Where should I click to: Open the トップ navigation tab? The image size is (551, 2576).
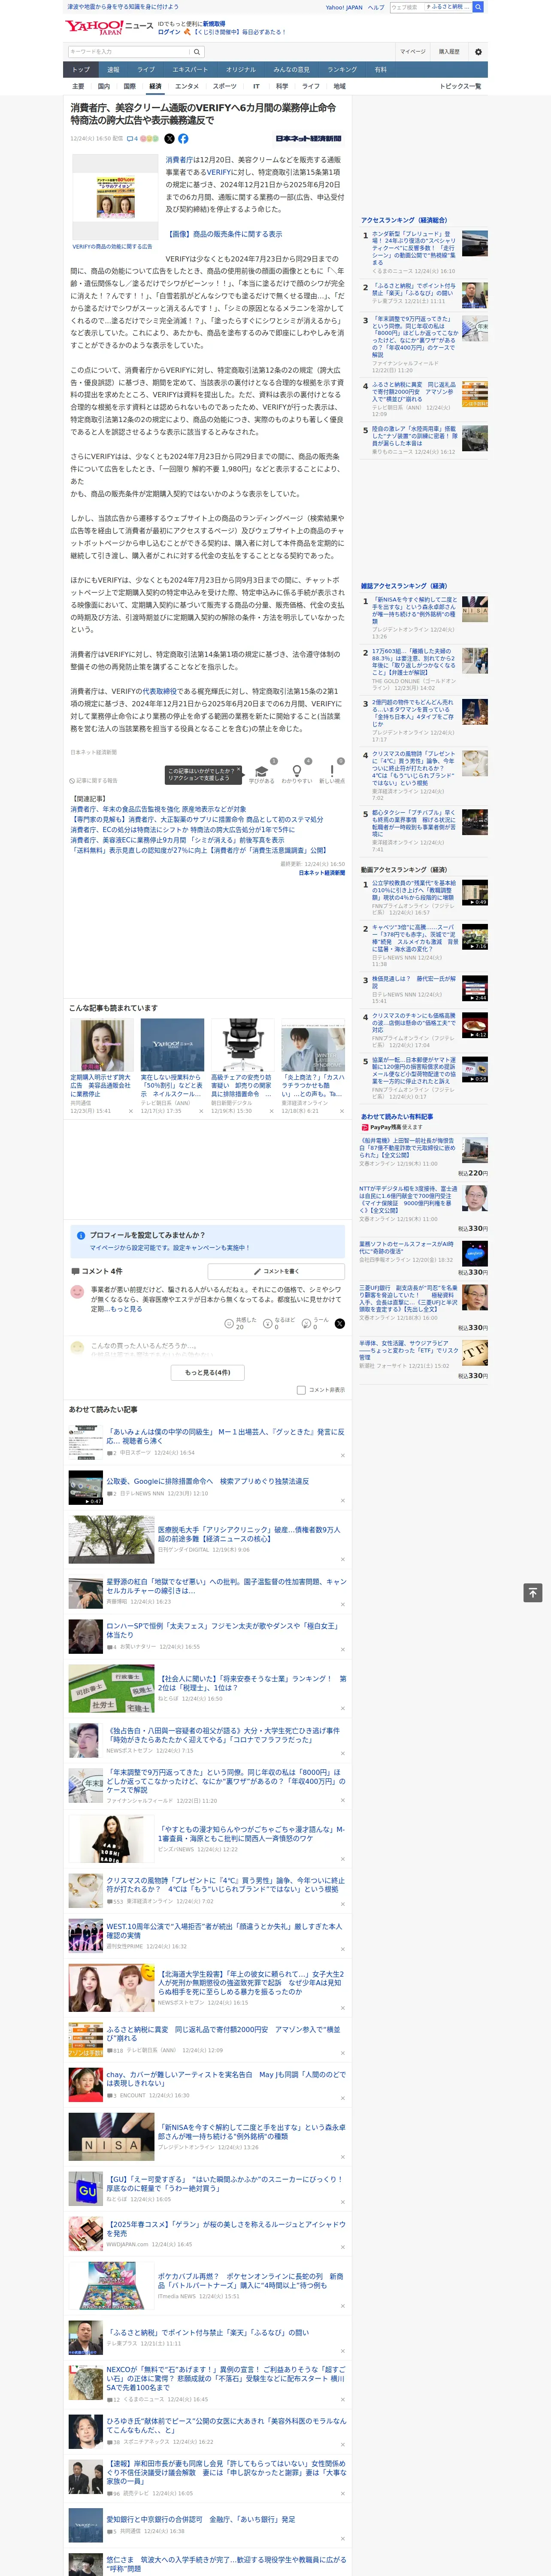(81, 70)
